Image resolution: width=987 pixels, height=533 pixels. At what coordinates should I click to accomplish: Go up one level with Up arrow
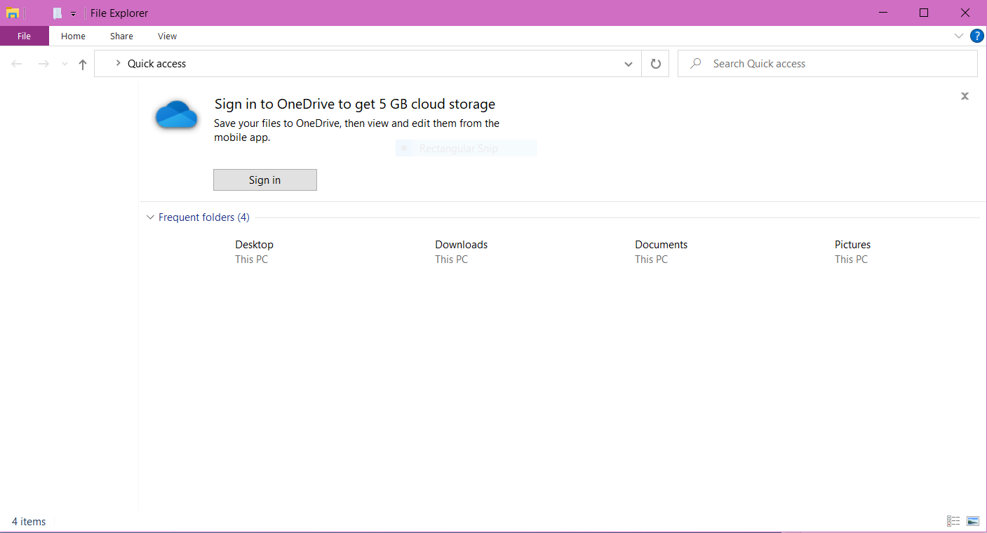[83, 64]
